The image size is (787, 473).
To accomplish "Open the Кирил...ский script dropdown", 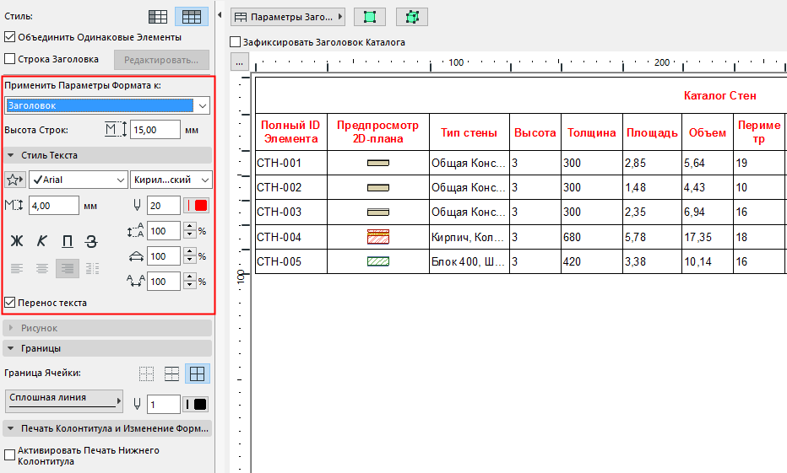I will (x=171, y=180).
